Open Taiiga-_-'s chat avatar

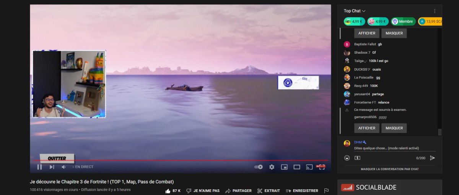(347, 61)
